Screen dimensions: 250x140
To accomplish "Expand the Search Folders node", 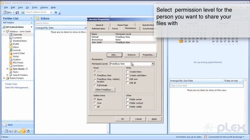I will [7, 75].
